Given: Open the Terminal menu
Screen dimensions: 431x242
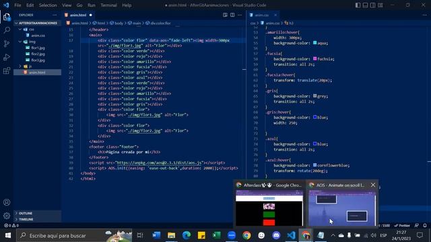Looking at the screenshot, I should [108, 5].
